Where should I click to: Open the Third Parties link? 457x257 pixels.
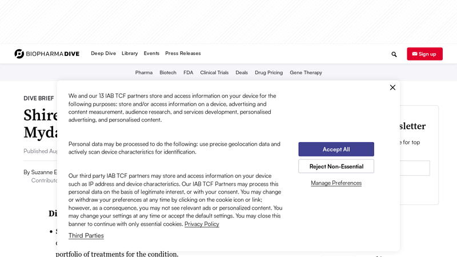coord(86,235)
